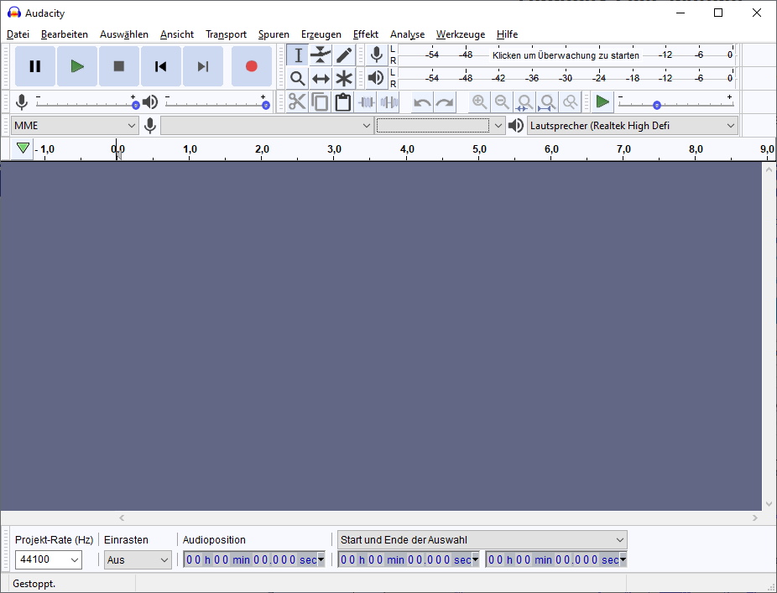Click the Cut scissors icon
The height and width of the screenshot is (593, 777).
tap(297, 102)
